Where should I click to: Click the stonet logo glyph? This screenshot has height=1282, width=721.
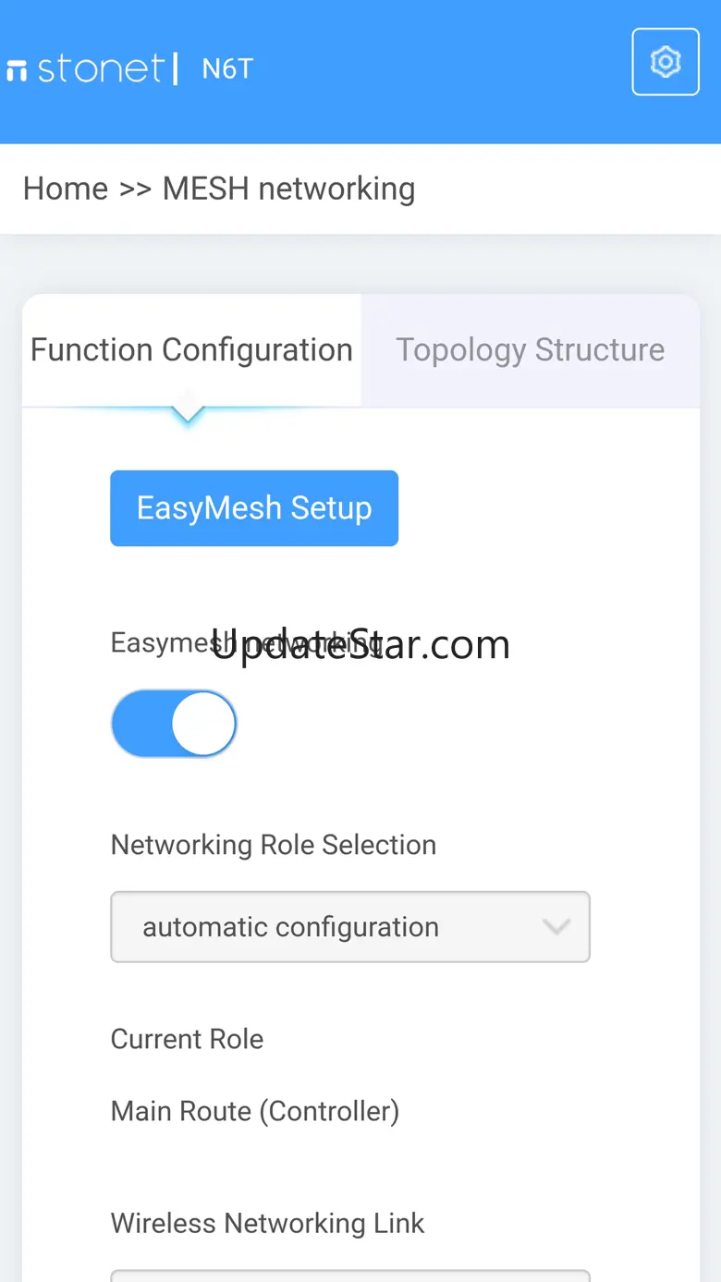tap(18, 70)
